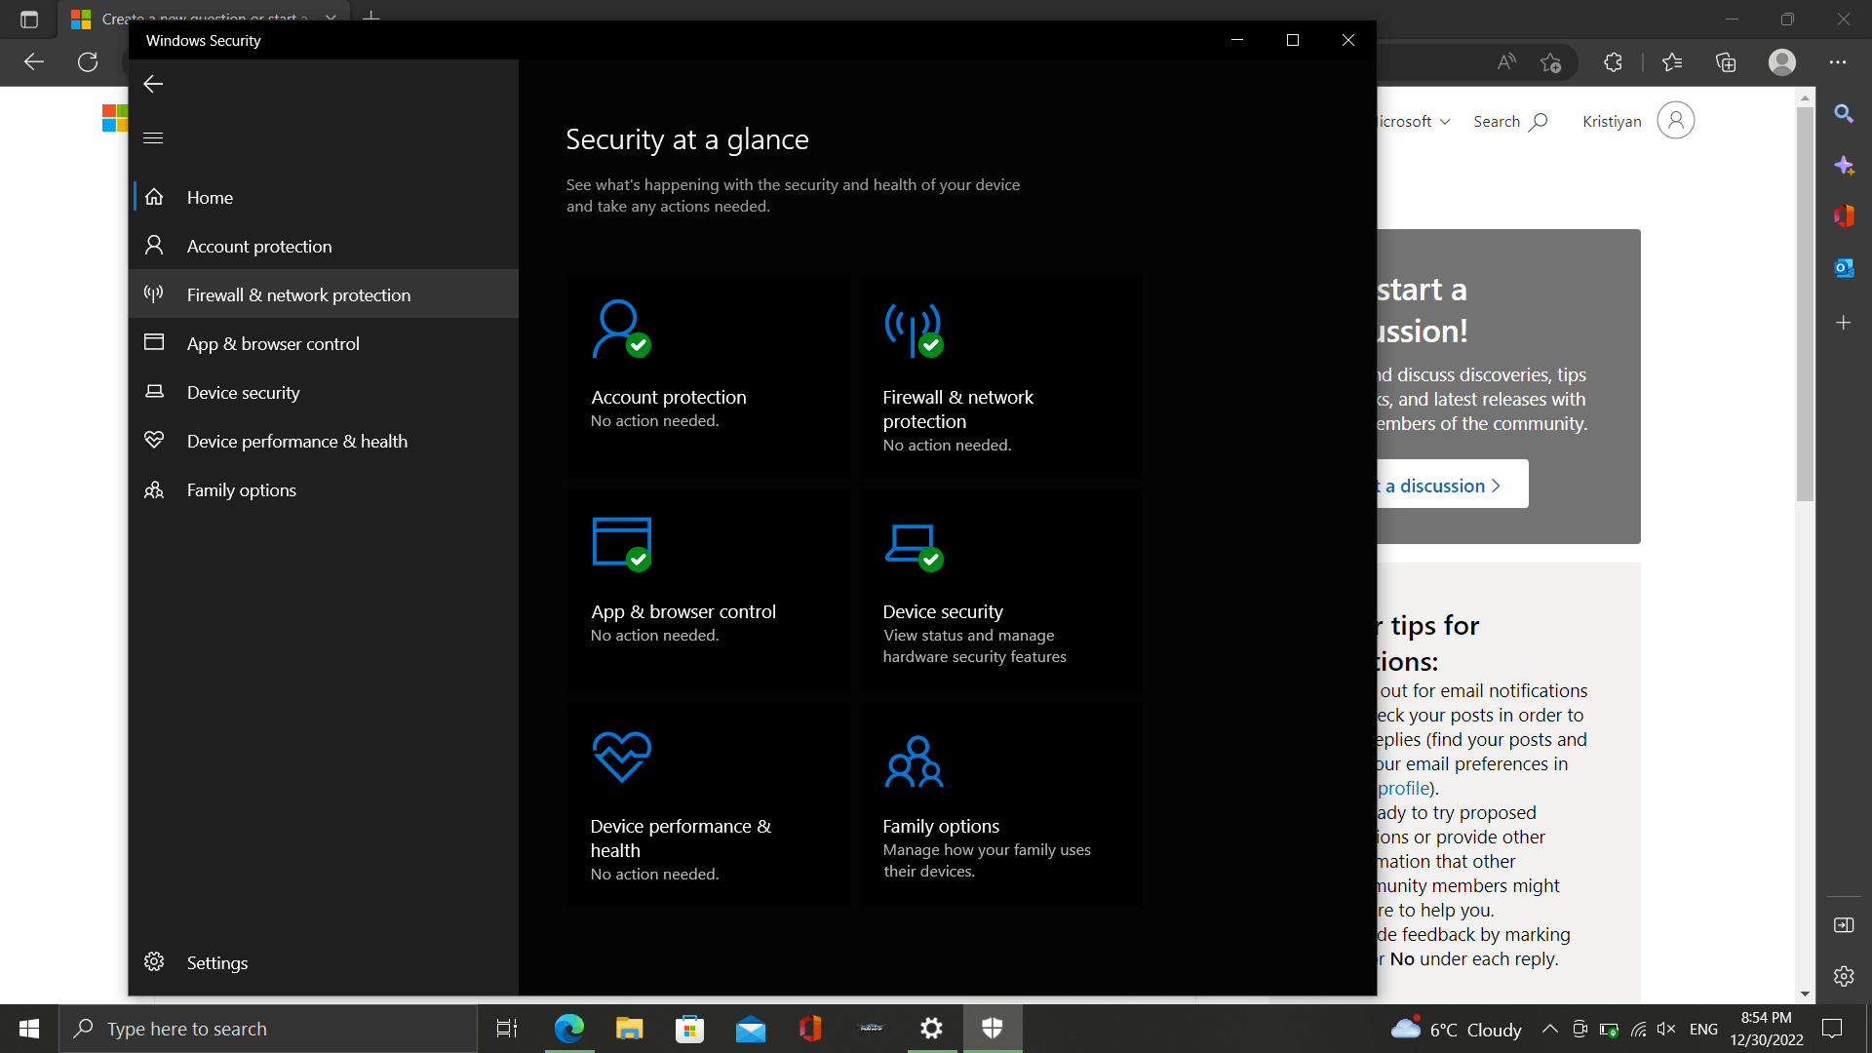Open App & browser control in sidebar
Viewport: 1872px width, 1053px height.
click(324, 343)
